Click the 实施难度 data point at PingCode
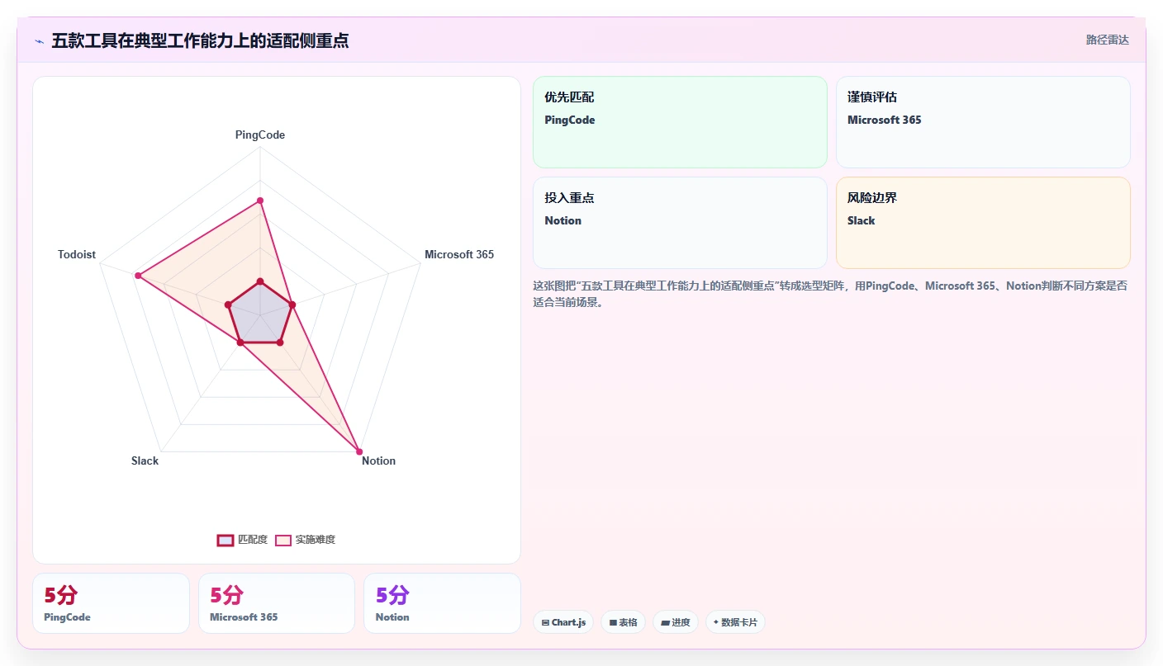Image resolution: width=1163 pixels, height=666 pixels. [x=260, y=201]
